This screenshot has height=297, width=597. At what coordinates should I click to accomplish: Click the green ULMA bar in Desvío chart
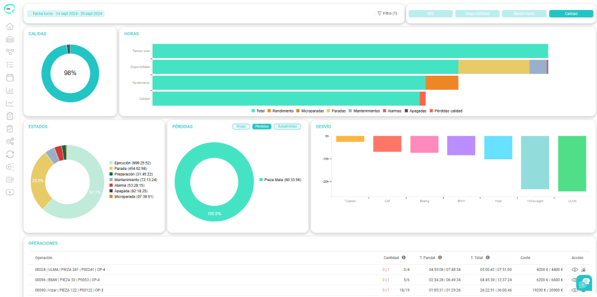[x=572, y=163]
